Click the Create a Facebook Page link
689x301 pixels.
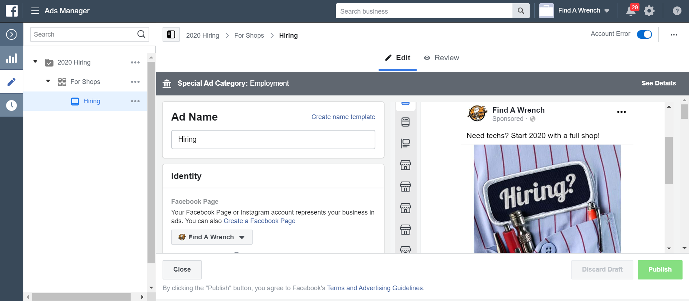click(259, 221)
